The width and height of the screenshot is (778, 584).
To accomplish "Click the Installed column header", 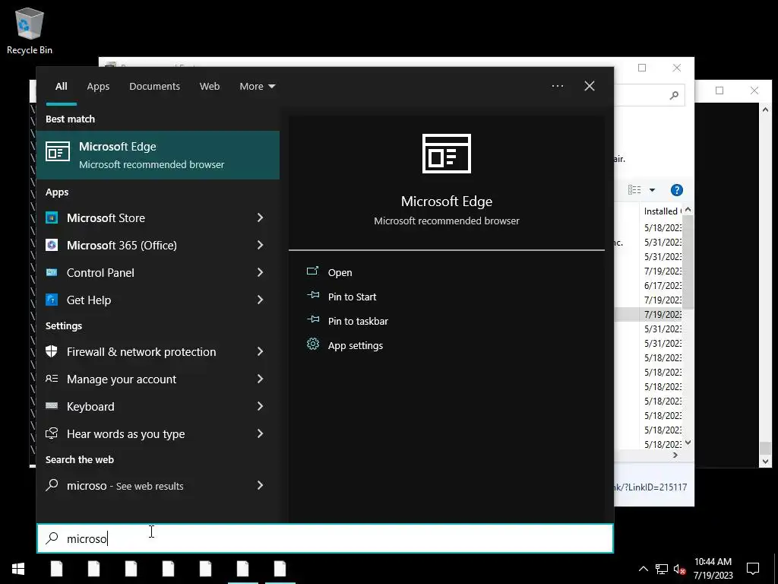I will click(x=662, y=211).
